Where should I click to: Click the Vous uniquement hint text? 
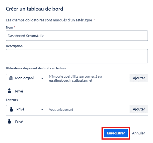pyautogui.click(x=61, y=110)
